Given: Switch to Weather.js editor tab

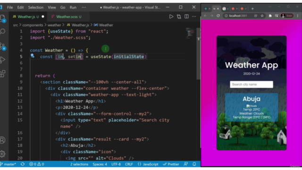Looking at the screenshot, I should click(x=28, y=17).
